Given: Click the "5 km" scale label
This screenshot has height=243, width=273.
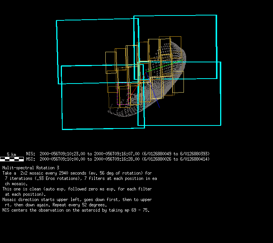Looking at the screenshot, I should click(11, 154).
